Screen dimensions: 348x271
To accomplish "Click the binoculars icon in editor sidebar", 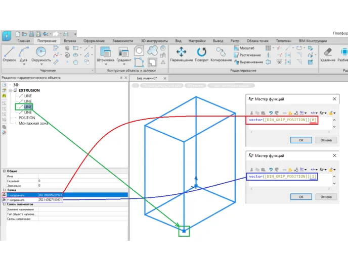I will click(x=4, y=96).
